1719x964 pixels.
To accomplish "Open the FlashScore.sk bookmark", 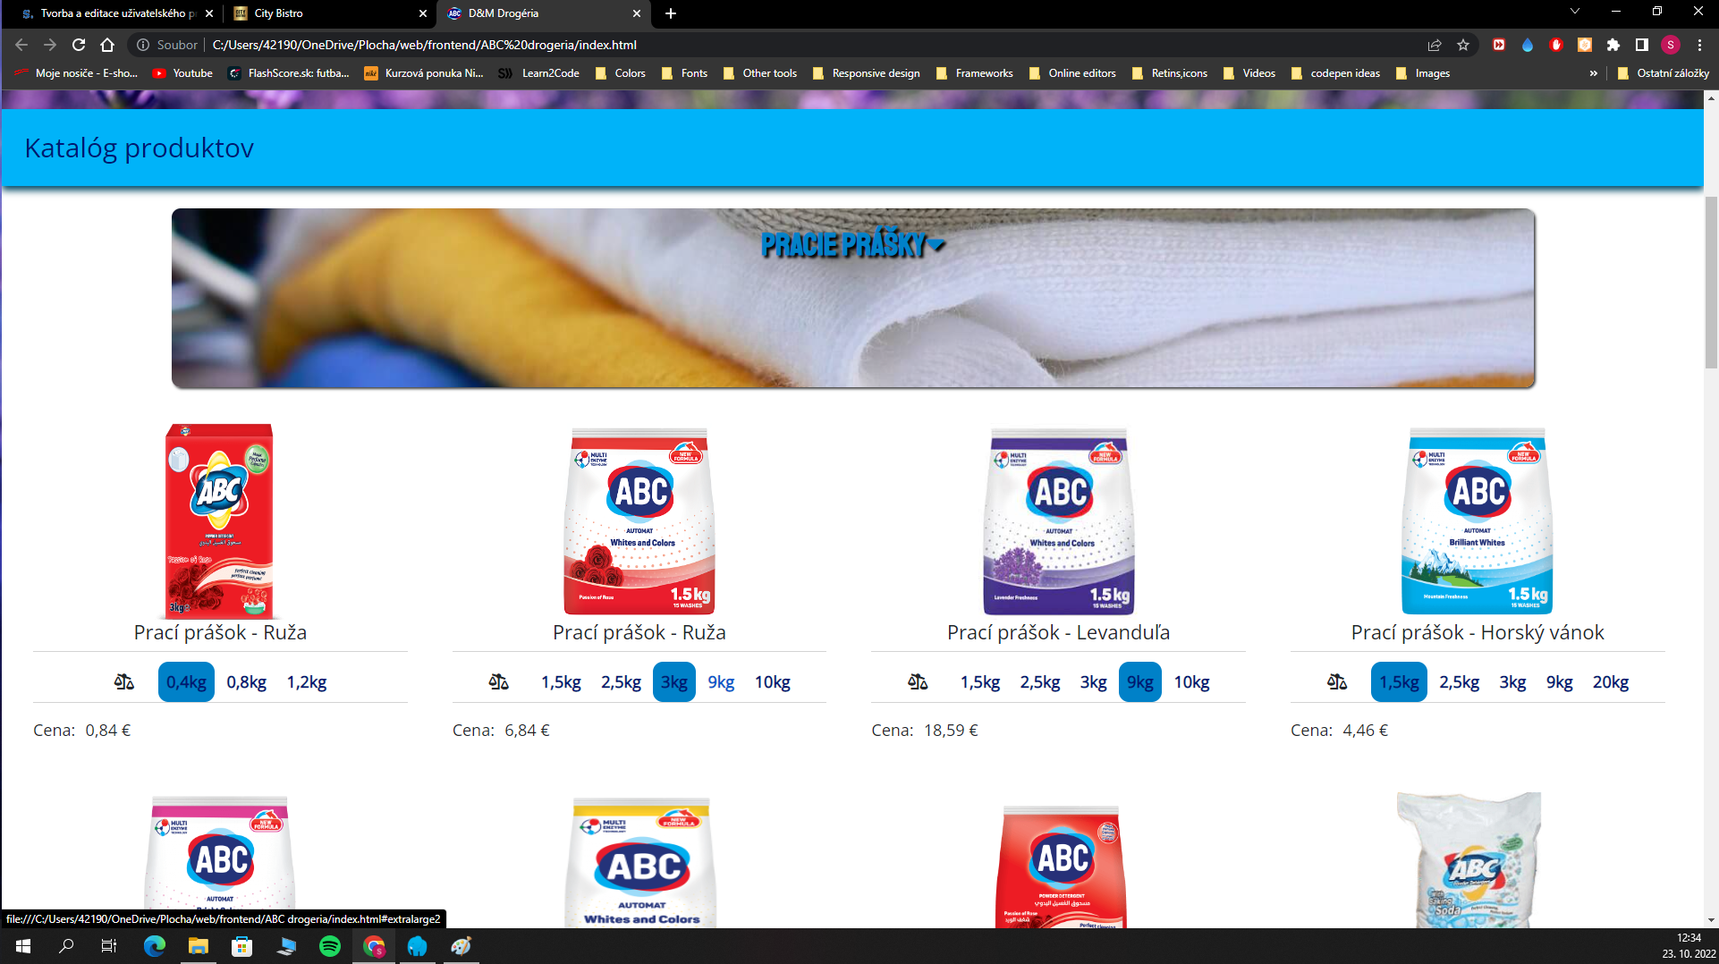I will [x=289, y=73].
